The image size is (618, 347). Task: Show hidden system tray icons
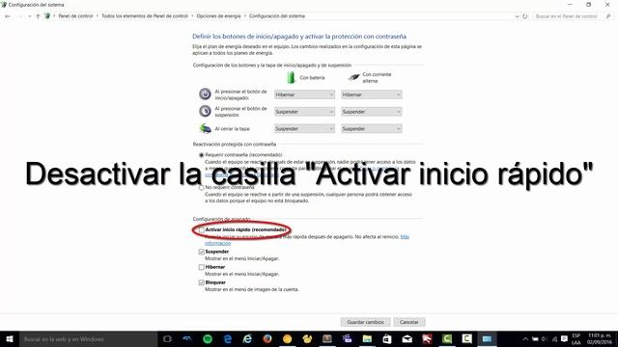pyautogui.click(x=525, y=338)
